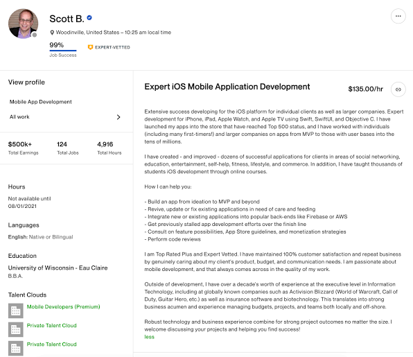Open the first Private Talent Cloud link

click(x=51, y=325)
